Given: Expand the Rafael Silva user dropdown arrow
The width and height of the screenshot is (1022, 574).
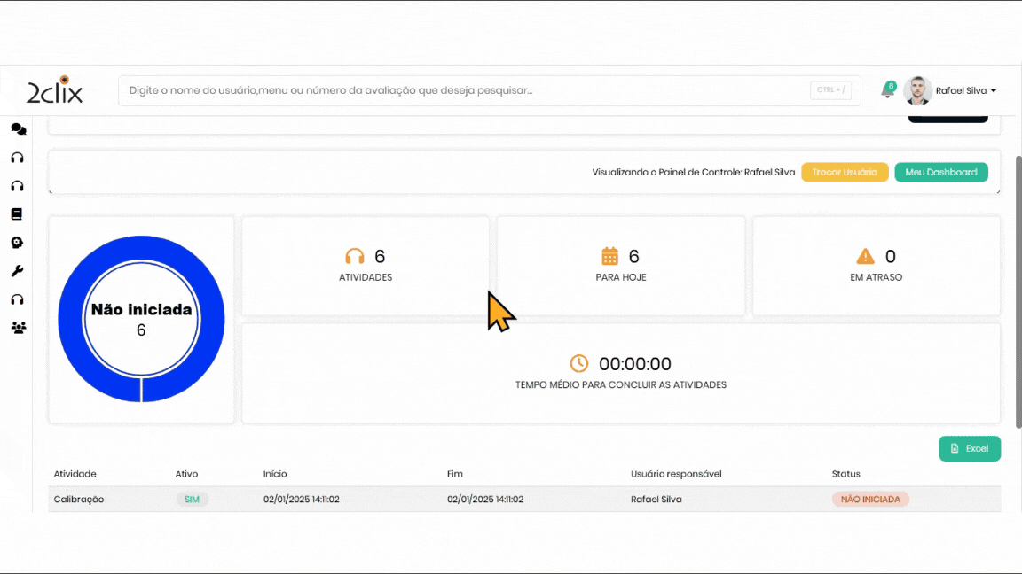Looking at the screenshot, I should point(993,91).
